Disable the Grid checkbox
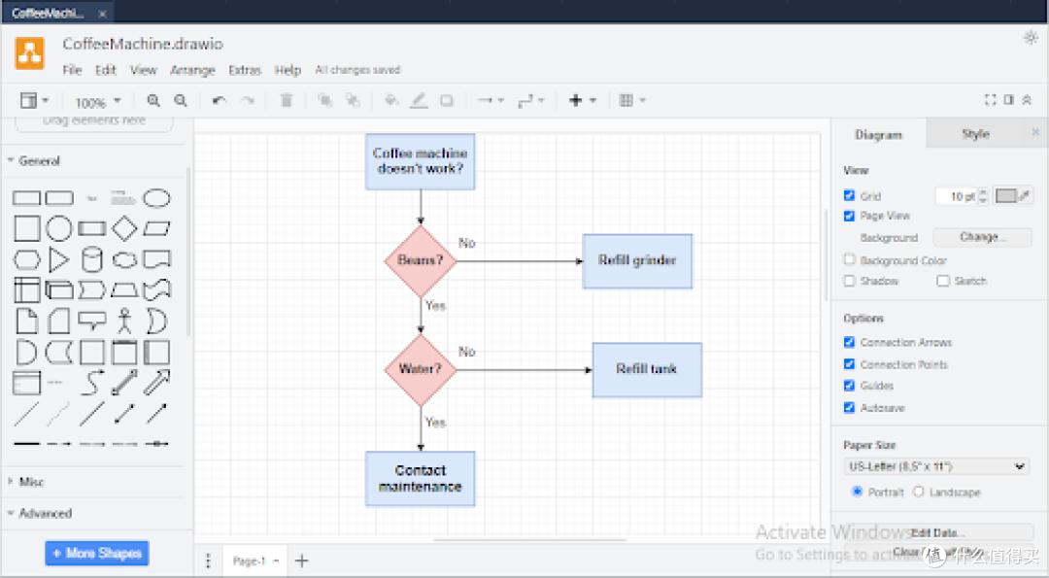1049x578 pixels. [850, 195]
